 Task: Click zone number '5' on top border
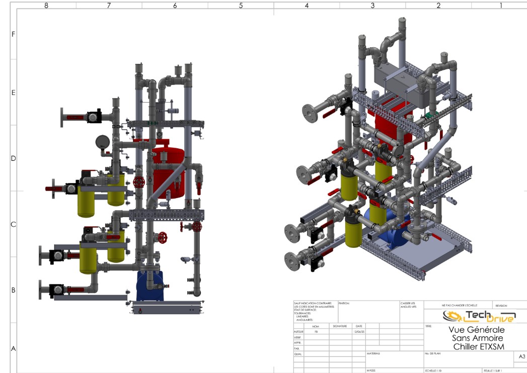[241, 6]
